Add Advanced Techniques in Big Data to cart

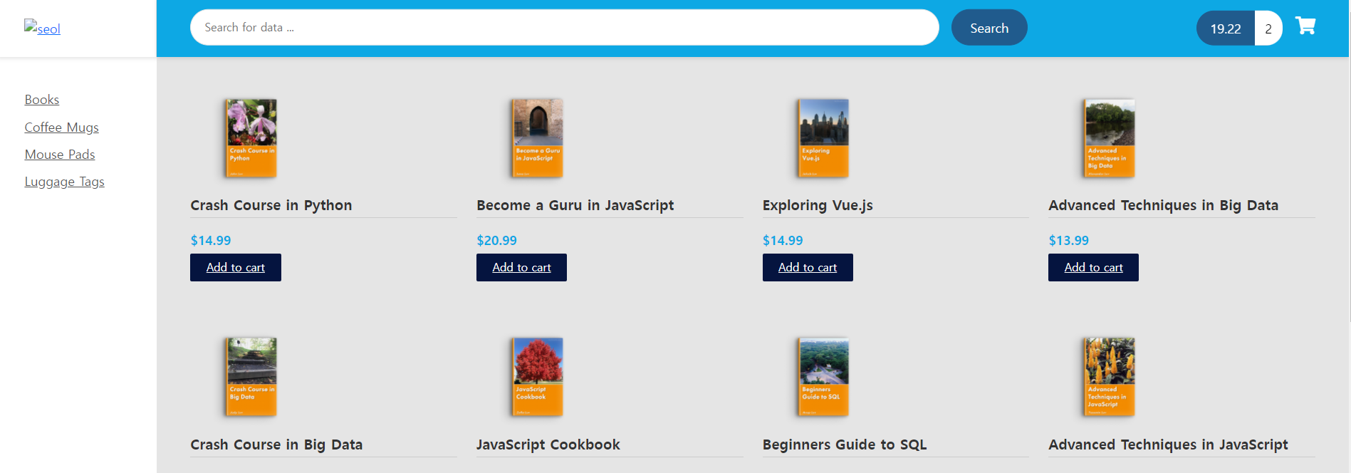[1093, 267]
